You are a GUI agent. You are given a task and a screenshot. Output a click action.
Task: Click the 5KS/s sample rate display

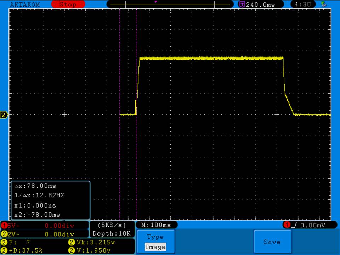[x=112, y=225]
